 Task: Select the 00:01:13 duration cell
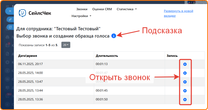click(x=101, y=64)
